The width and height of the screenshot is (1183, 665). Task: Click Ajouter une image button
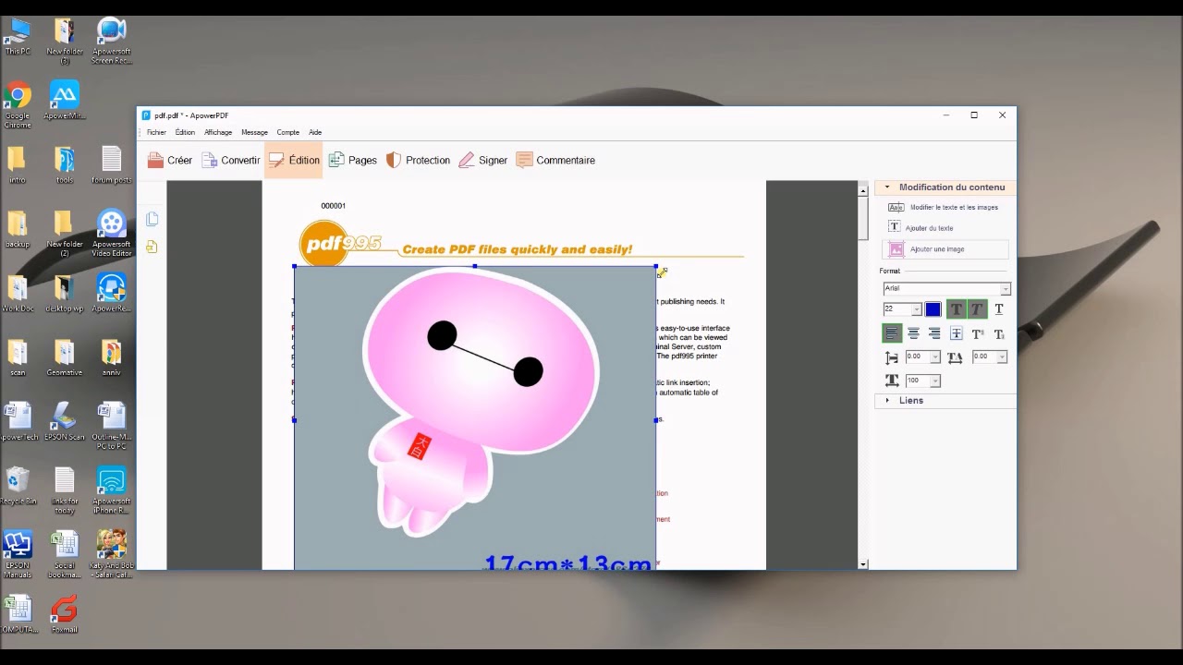945,249
